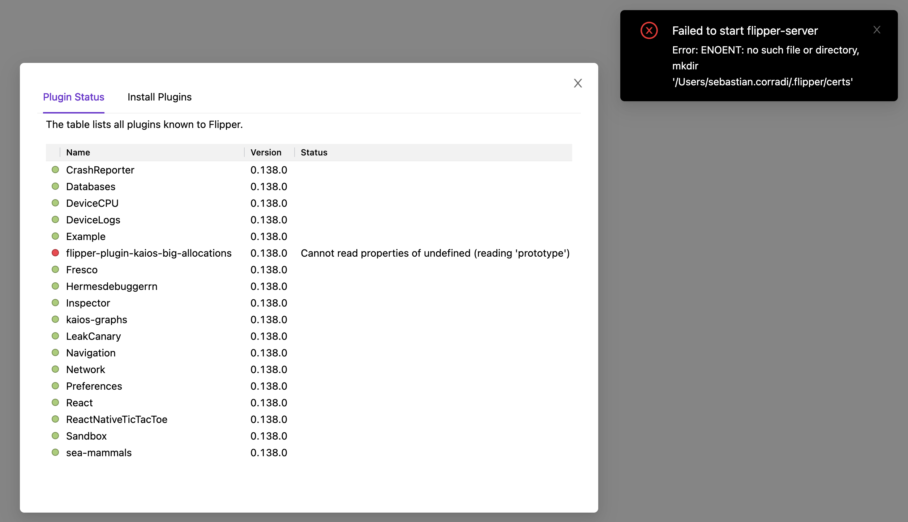Dismiss the flipper-server error notification
Screen dimensions: 908x522
877,30
